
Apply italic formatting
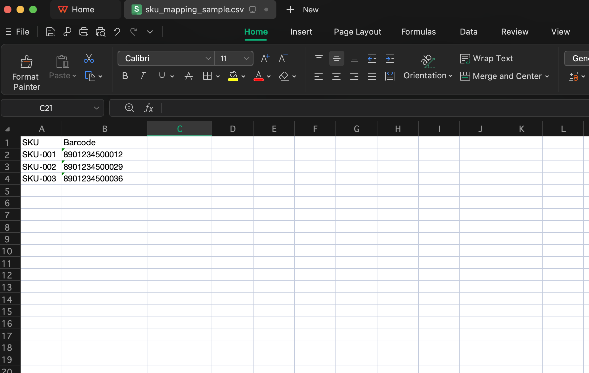[x=142, y=76]
